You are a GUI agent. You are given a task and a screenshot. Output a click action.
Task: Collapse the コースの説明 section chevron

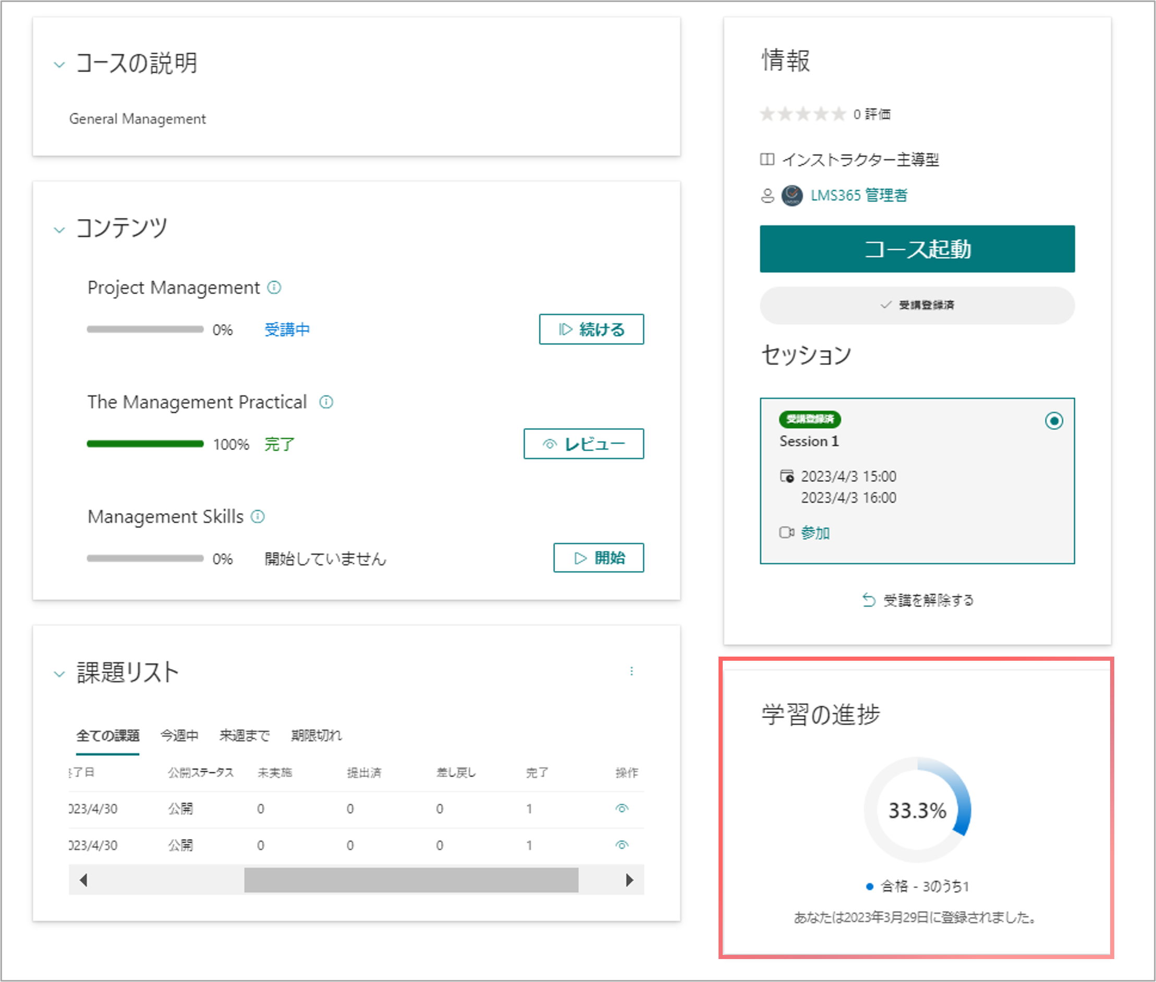pyautogui.click(x=59, y=65)
